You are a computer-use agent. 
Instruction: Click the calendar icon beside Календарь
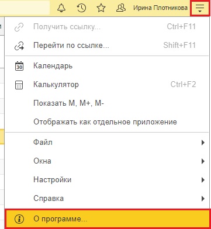pyautogui.click(x=19, y=66)
